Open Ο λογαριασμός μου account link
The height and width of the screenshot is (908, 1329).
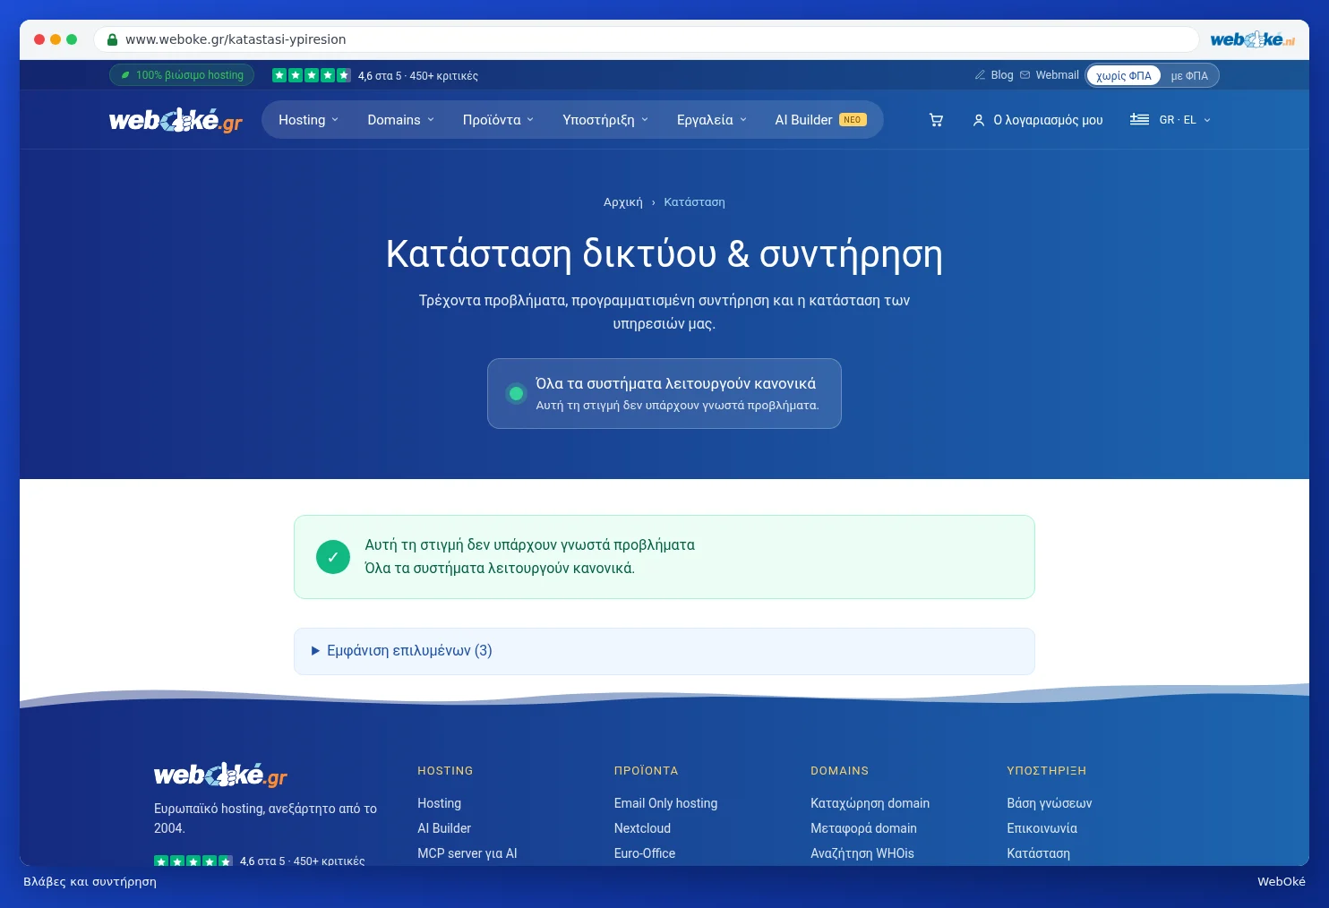pyautogui.click(x=1038, y=120)
